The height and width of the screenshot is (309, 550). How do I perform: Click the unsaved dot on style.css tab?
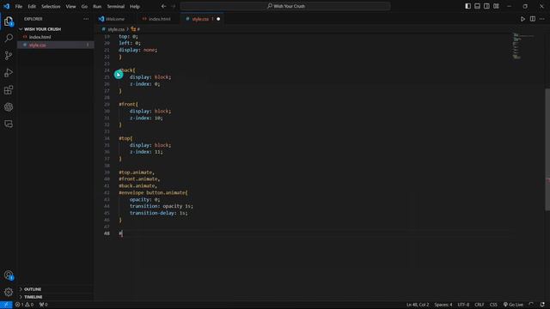(x=218, y=19)
